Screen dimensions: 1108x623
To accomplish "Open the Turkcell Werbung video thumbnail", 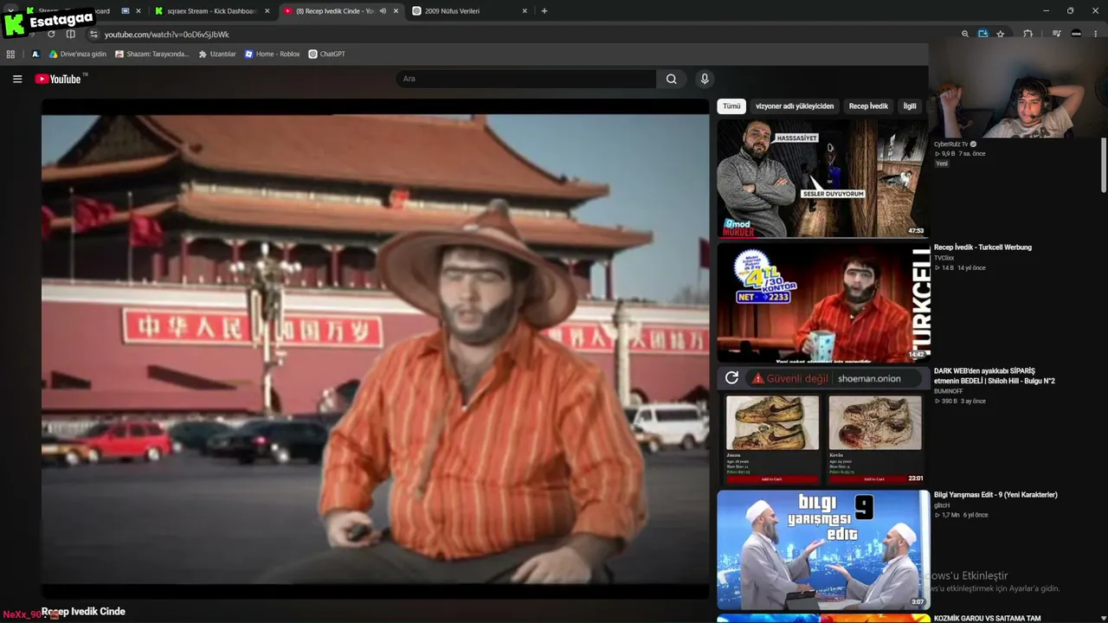I will (822, 303).
